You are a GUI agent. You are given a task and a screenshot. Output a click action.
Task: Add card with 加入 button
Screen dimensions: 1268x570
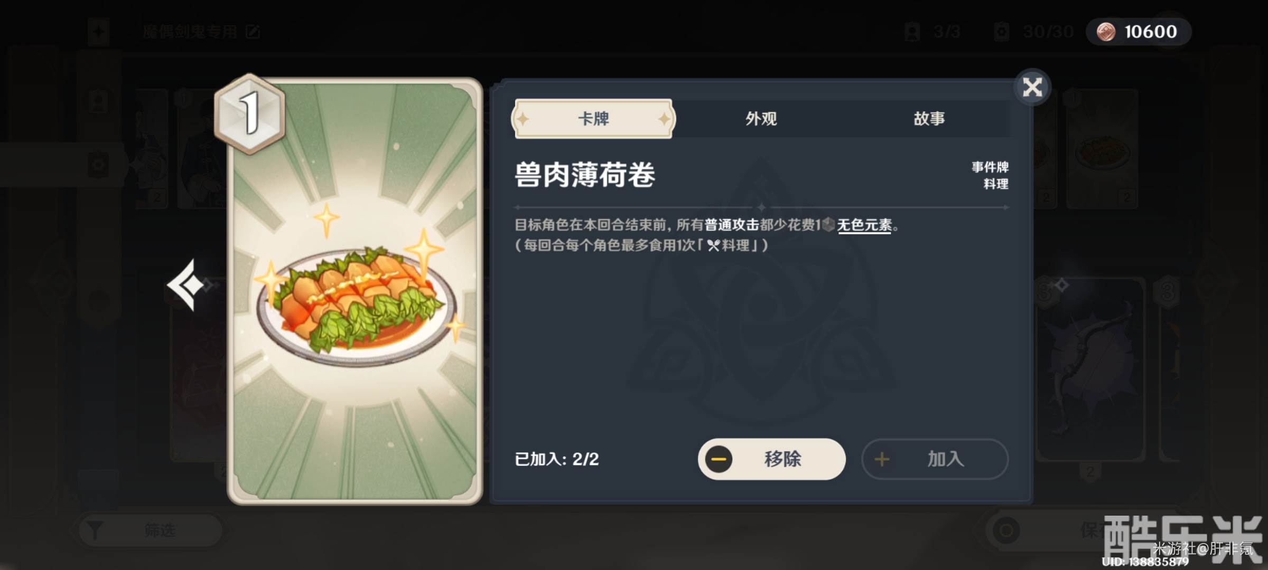pyautogui.click(x=935, y=459)
